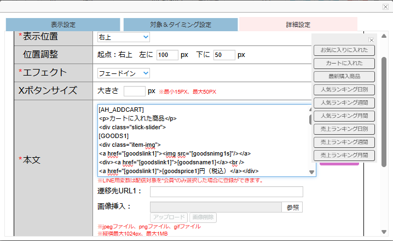This screenshot has width=393, height=241.
Task: Choose 人気ランキング日別 button
Action: click(x=344, y=90)
